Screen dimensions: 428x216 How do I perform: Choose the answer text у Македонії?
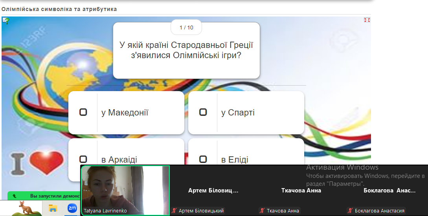[x=125, y=112]
